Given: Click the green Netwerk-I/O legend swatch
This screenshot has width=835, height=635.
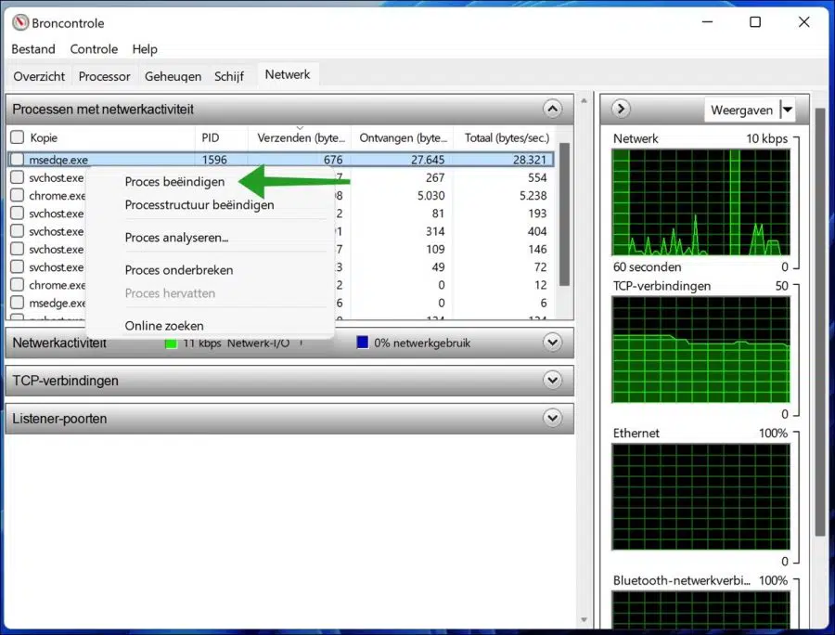Looking at the screenshot, I should pyautogui.click(x=171, y=343).
